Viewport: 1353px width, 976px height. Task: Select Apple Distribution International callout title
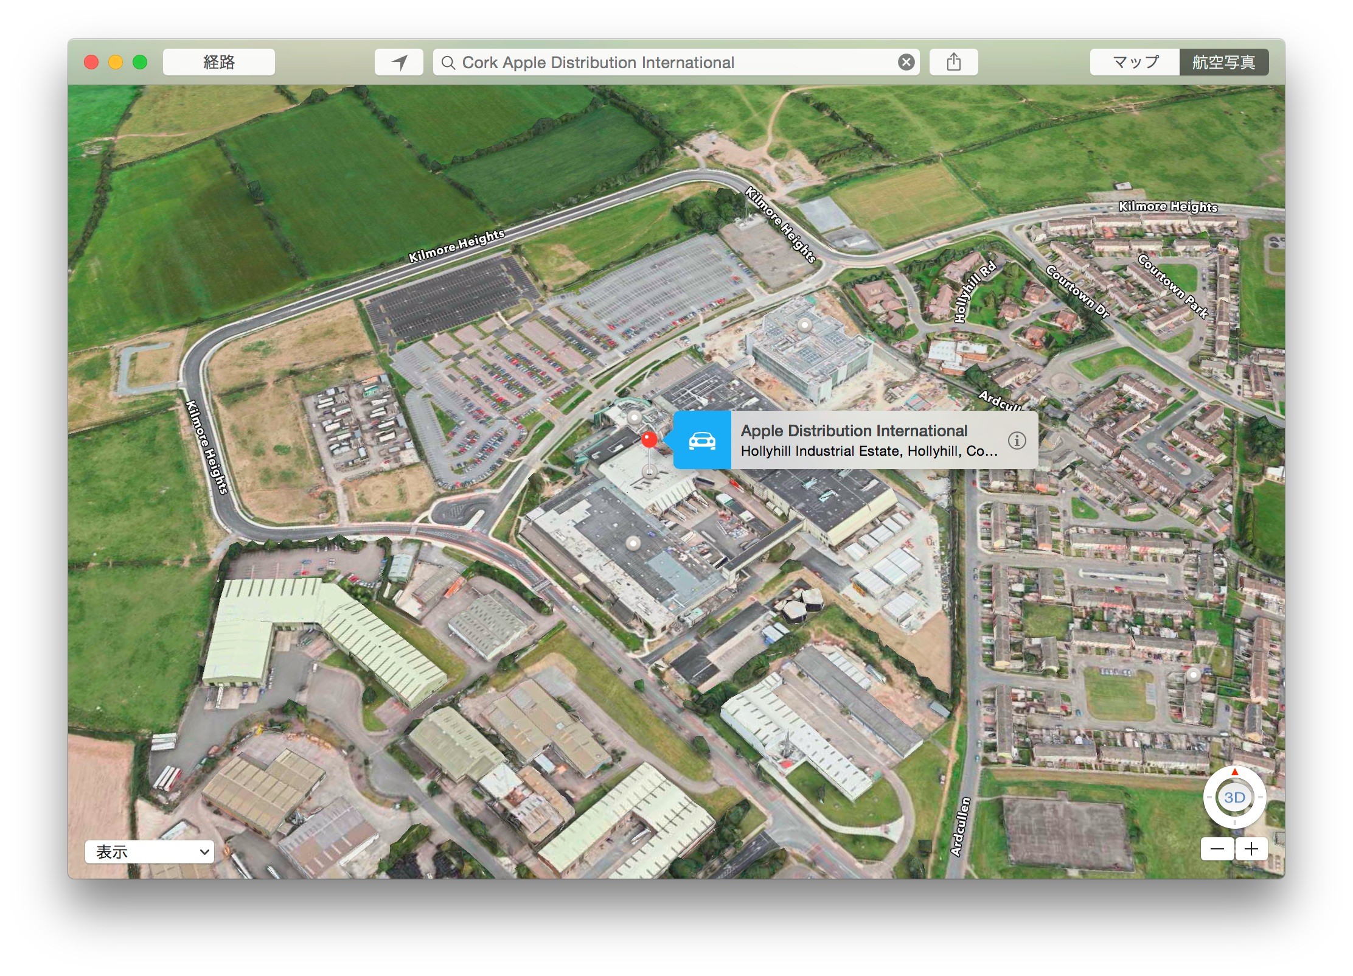(854, 431)
